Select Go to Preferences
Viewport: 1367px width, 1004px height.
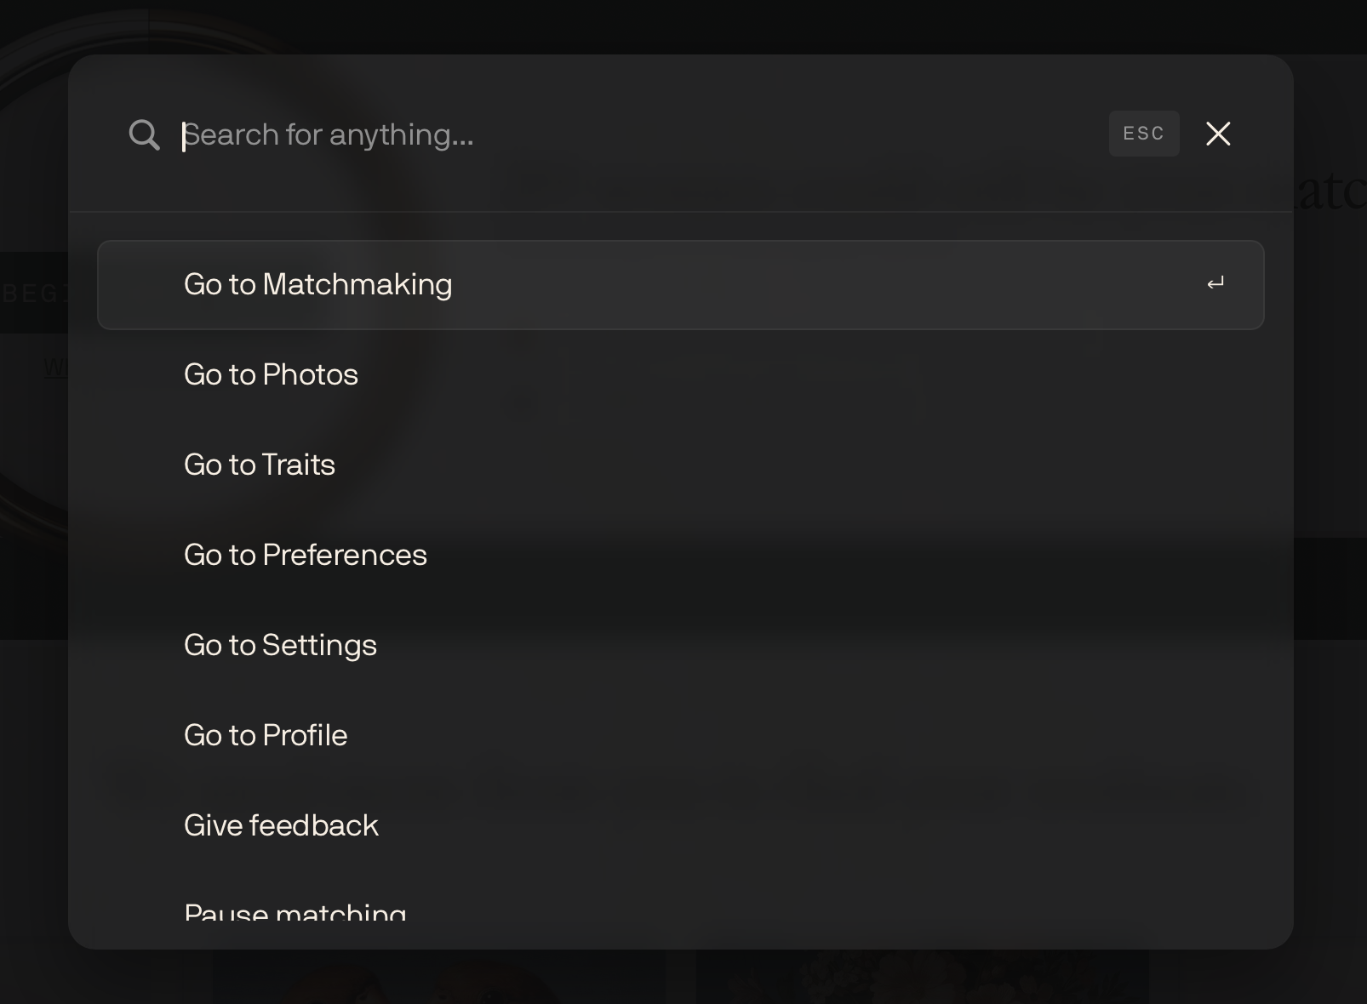point(681,556)
